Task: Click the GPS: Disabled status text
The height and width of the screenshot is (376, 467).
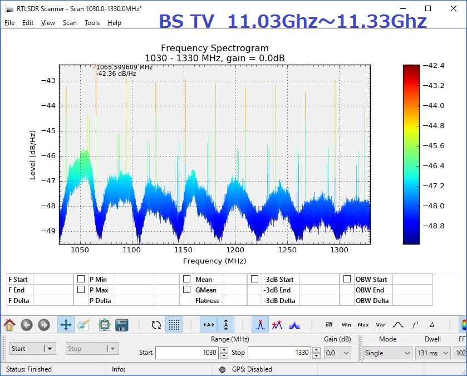Action: pyautogui.click(x=252, y=369)
